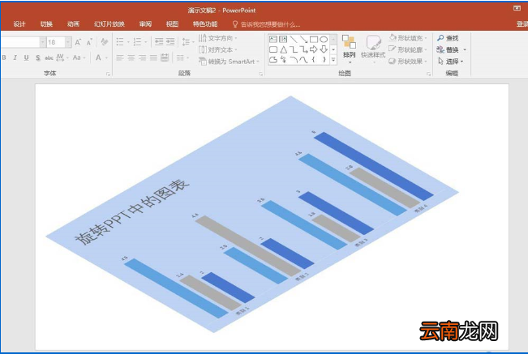Toggle strikethrough (abc)
528x354 pixels.
click(x=49, y=58)
